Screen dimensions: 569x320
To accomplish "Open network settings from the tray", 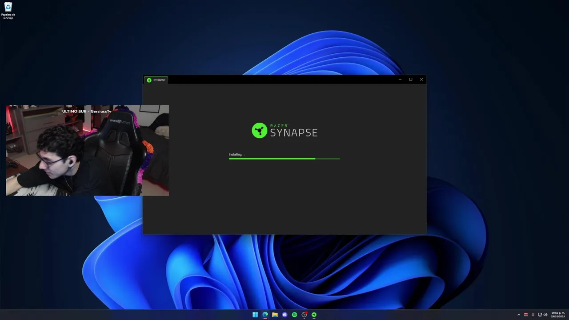I will click(540, 315).
